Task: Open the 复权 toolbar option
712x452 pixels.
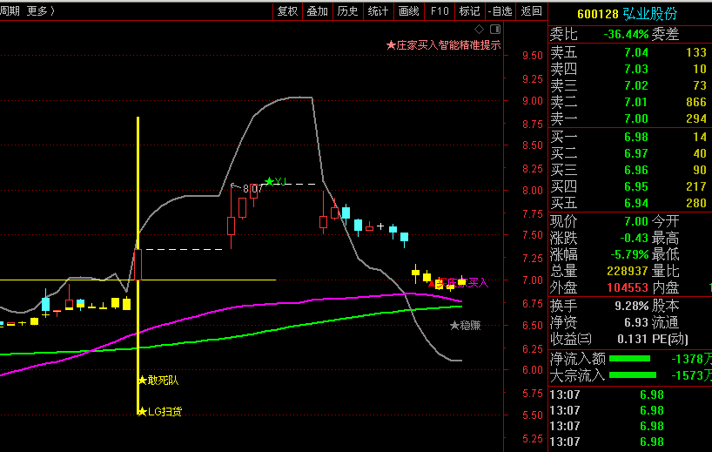Action: click(x=287, y=11)
